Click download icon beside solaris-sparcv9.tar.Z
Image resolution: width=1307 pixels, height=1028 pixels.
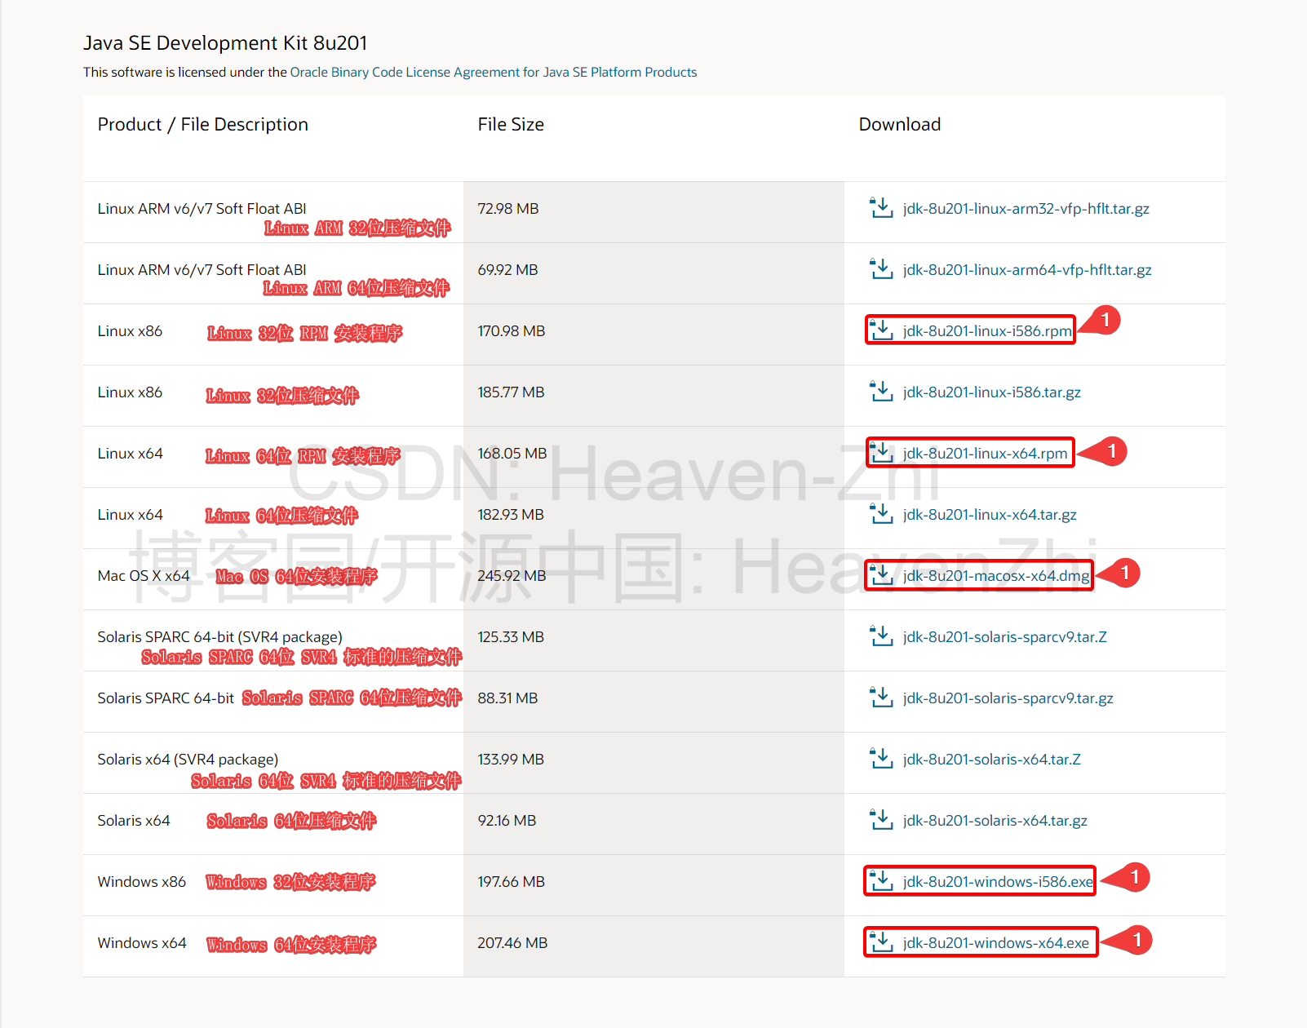[881, 636]
